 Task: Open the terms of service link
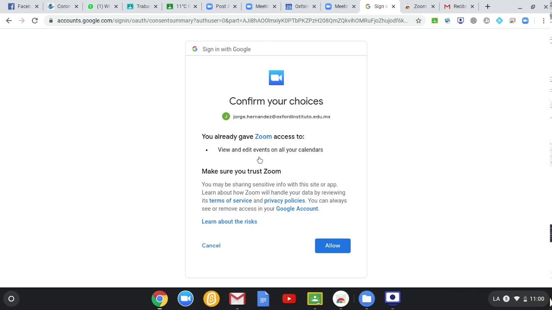tap(230, 201)
